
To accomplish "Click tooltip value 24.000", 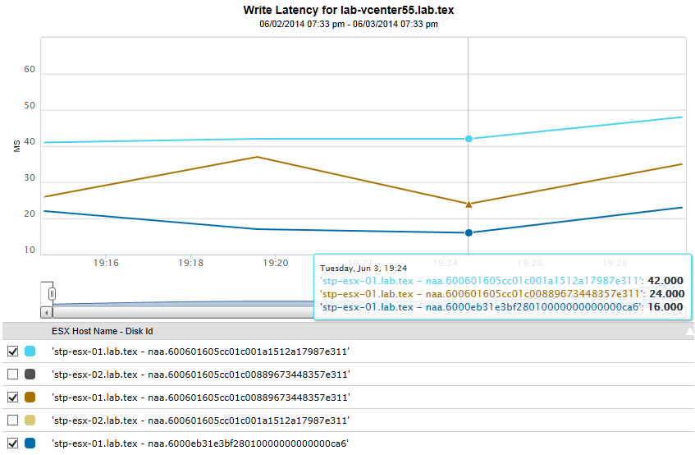I will 666,293.
